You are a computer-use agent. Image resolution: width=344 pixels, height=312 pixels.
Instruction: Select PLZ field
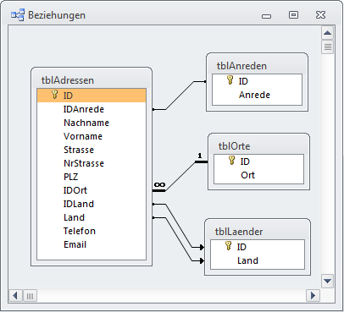[x=92, y=177]
